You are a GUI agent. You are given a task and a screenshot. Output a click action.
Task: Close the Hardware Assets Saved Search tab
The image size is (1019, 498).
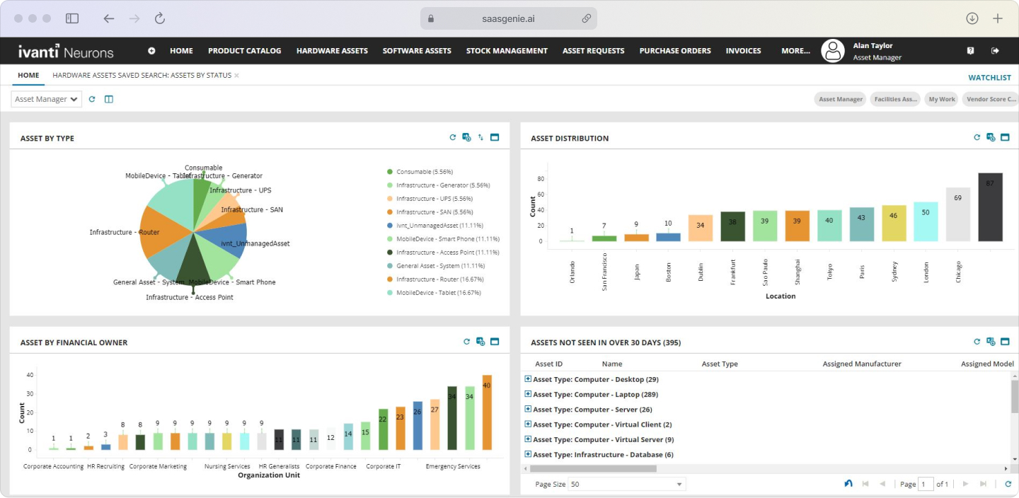click(237, 75)
